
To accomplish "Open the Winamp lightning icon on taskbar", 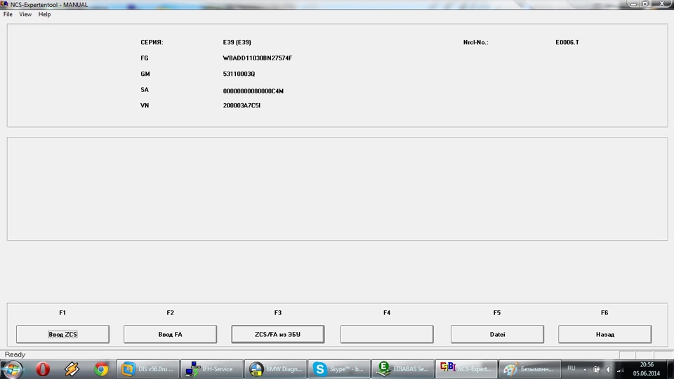I will pyautogui.click(x=72, y=370).
